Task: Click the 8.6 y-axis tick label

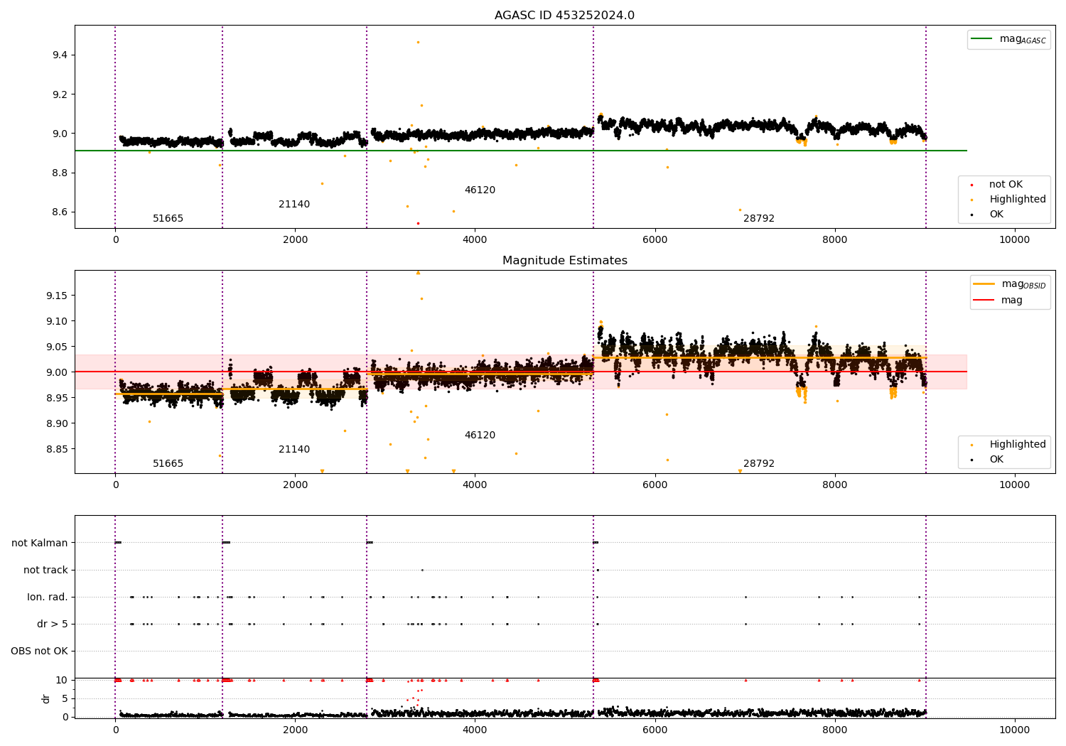Action: pyautogui.click(x=60, y=212)
